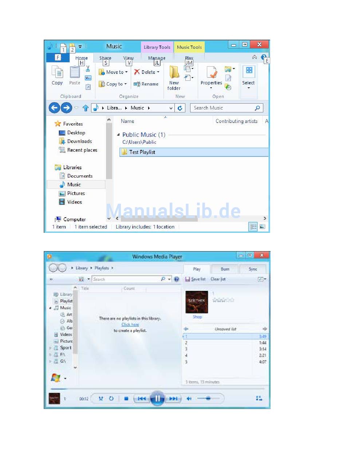346x461 pixels.
Task: Click the Contributing artists column header
Action: (x=236, y=122)
